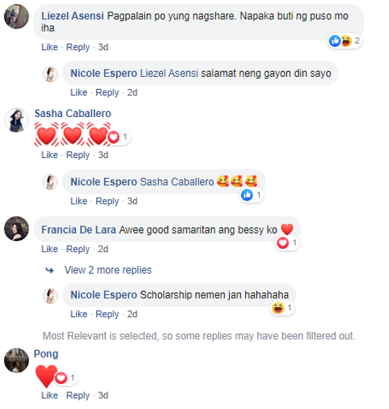Like Francia De Lara's comment
The image size is (389, 409).
coord(50,249)
